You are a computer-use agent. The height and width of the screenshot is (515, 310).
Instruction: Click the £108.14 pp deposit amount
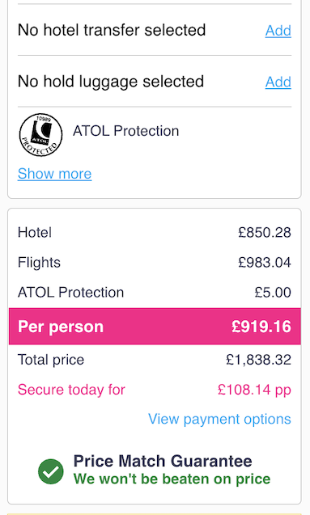(254, 390)
